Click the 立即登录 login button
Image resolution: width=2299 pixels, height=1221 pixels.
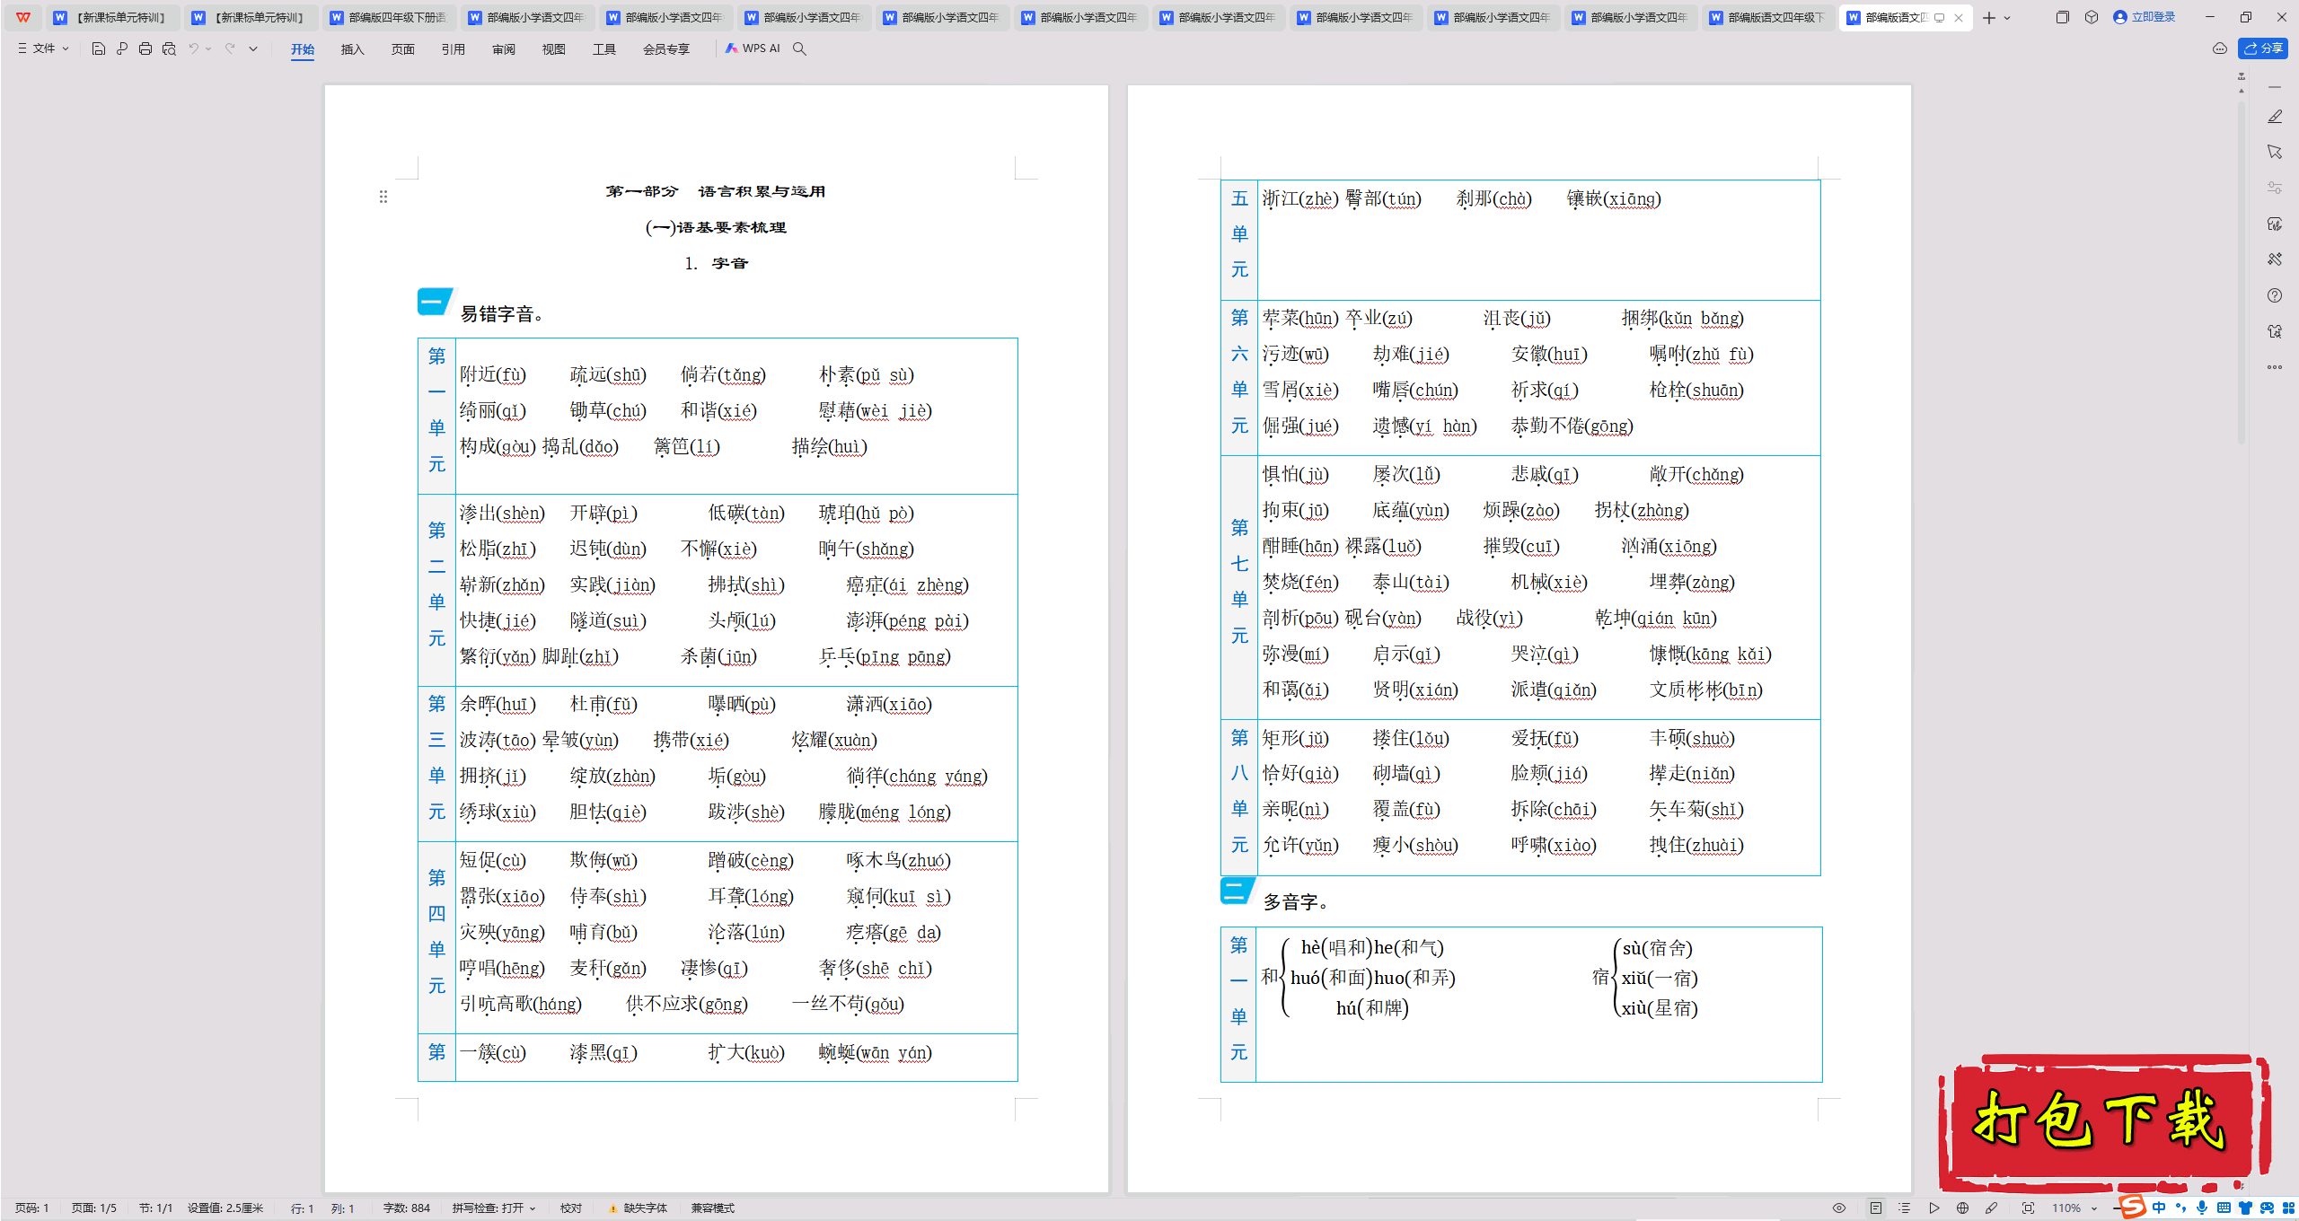(2144, 17)
